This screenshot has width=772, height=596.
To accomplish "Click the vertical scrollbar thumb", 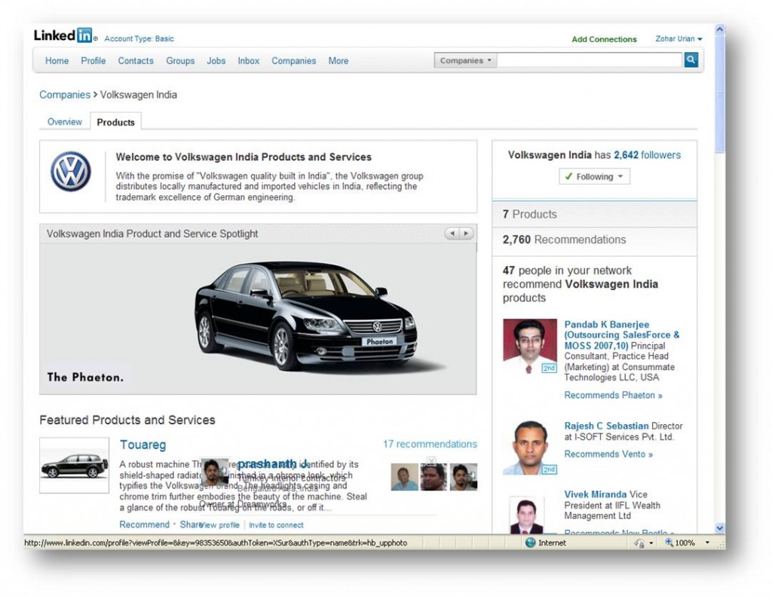I will 719,93.
